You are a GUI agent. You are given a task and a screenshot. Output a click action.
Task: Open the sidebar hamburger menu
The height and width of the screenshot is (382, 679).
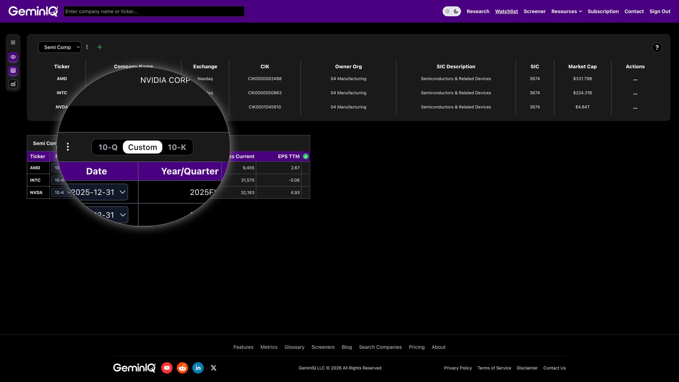(x=13, y=42)
